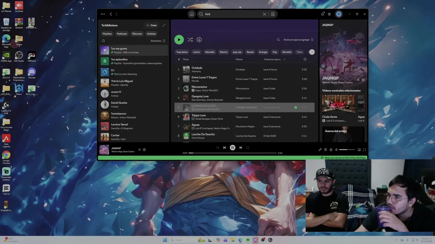This screenshot has height=244, width=435.
Task: Open the DJ entry in the library
Action: (134, 72)
